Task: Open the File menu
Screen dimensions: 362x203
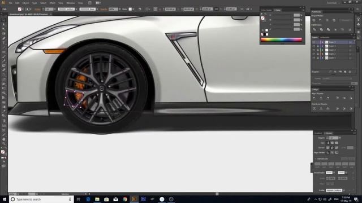Action: coord(10,3)
